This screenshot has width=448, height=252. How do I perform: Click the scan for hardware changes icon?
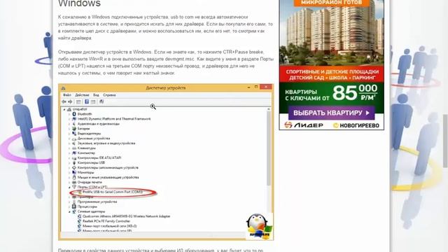click(x=101, y=101)
